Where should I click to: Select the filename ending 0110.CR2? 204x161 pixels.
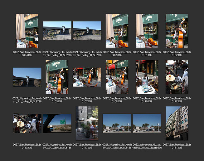[x=147, y=100]
